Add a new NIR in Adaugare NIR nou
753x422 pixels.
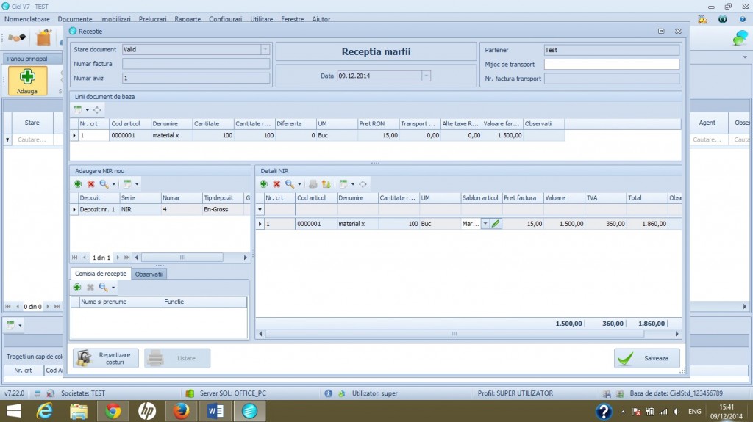point(77,184)
